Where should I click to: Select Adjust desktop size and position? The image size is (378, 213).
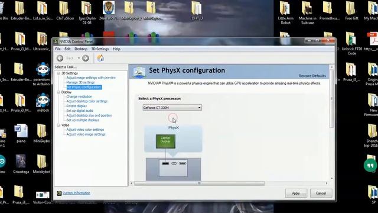(x=89, y=115)
